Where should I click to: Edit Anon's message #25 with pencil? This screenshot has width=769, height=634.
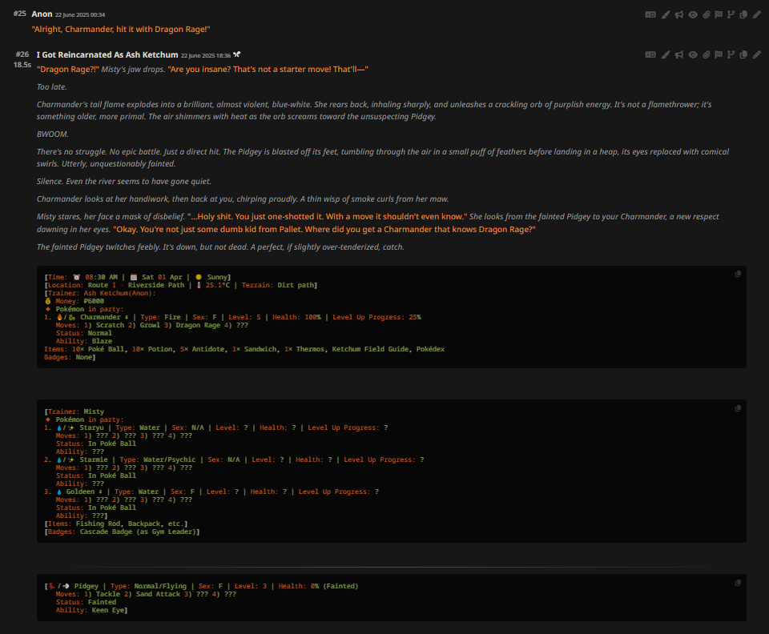(757, 14)
